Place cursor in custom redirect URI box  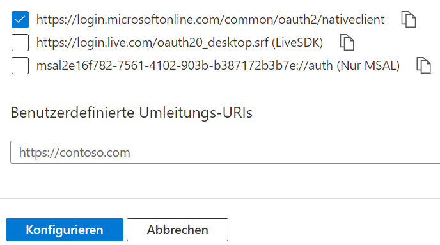tap(225, 152)
